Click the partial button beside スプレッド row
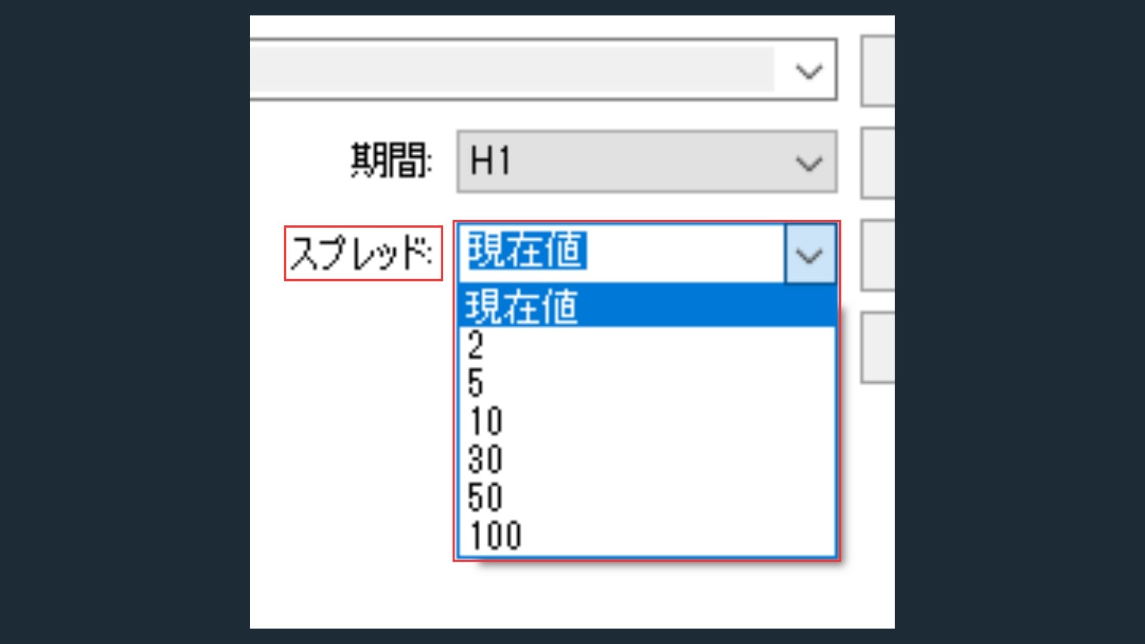The height and width of the screenshot is (644, 1145). pyautogui.click(x=878, y=255)
